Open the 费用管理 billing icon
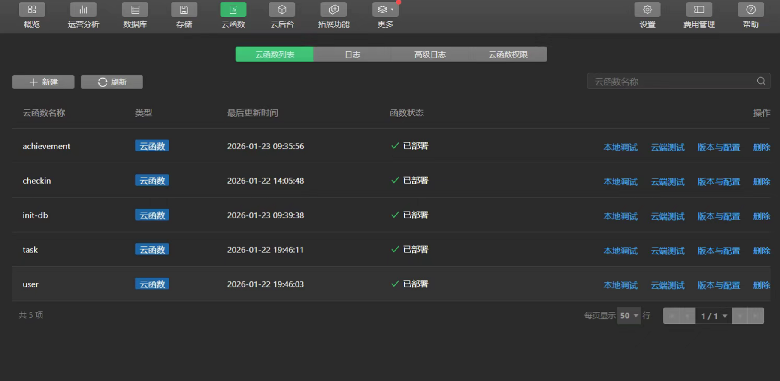 pyautogui.click(x=699, y=10)
